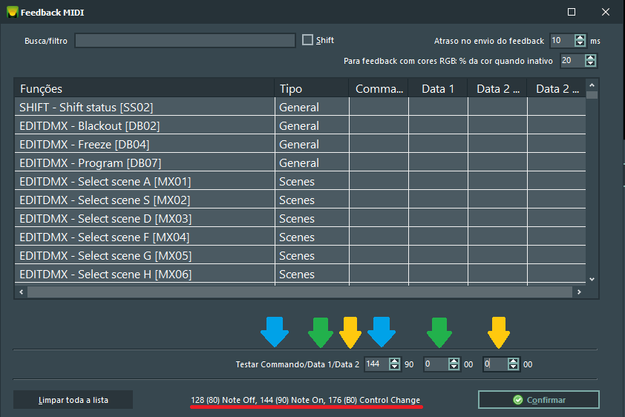The width and height of the screenshot is (625, 417).
Task: Click the rightmost green arrow above Data 1
Action: point(439,332)
